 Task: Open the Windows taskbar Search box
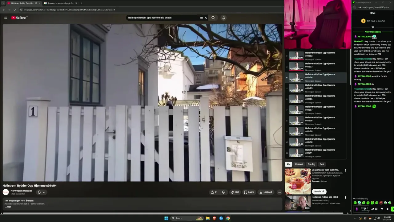[187, 218]
